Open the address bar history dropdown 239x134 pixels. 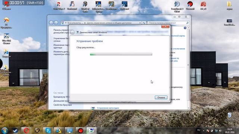pyautogui.click(x=140, y=23)
